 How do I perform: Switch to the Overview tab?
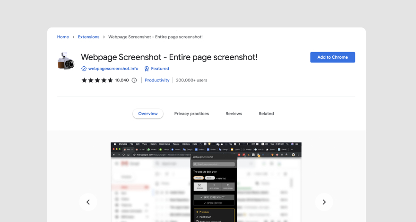tap(148, 114)
